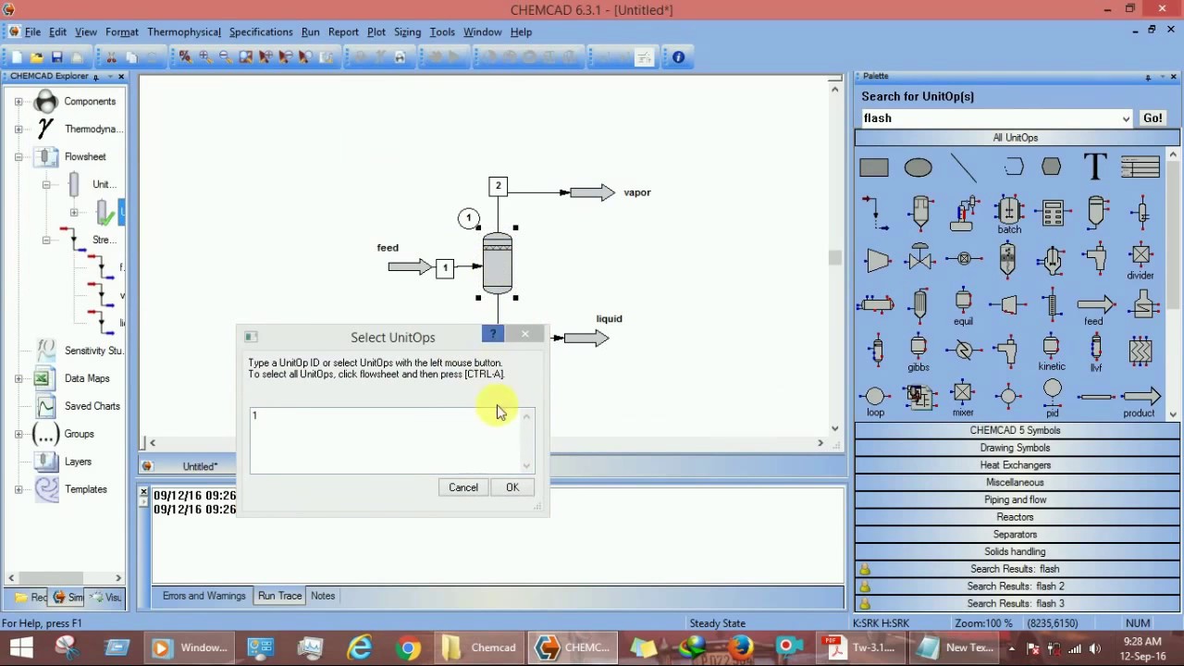Click the Save toolbar icon
The width and height of the screenshot is (1184, 666).
[56, 57]
